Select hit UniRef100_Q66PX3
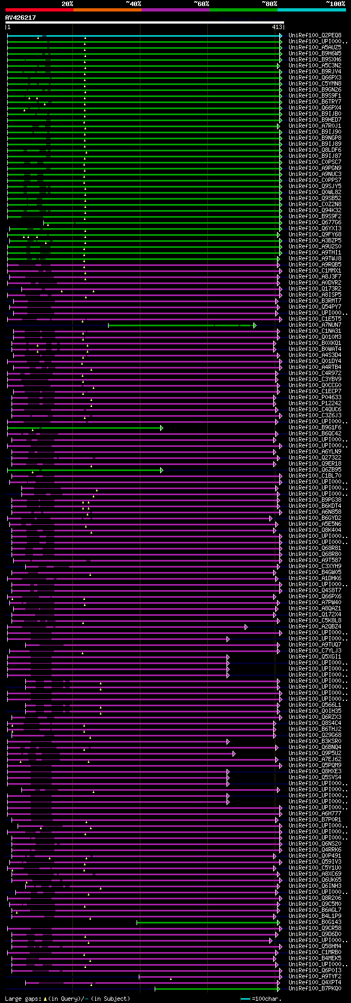This screenshot has width=351, height=1003. (x=315, y=77)
